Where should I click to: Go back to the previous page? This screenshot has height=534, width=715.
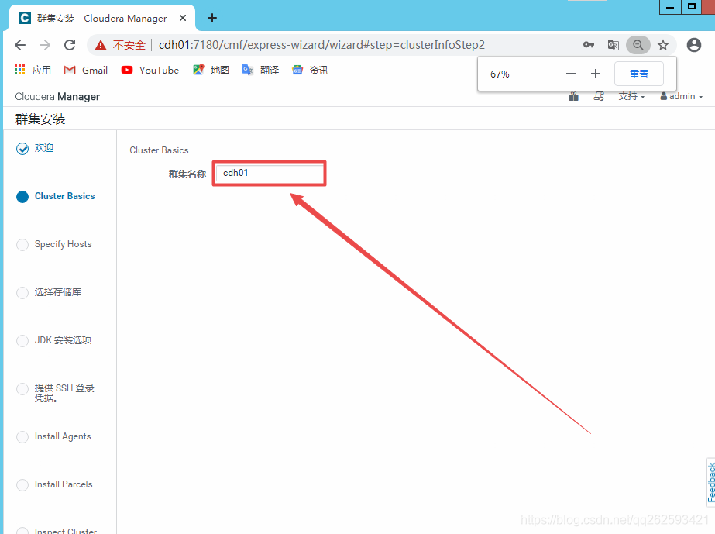tap(20, 45)
